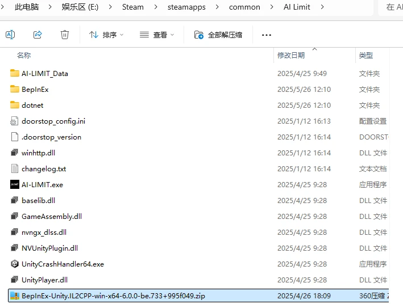
Task: Click the file name changelog.txt
Action: pyautogui.click(x=44, y=169)
